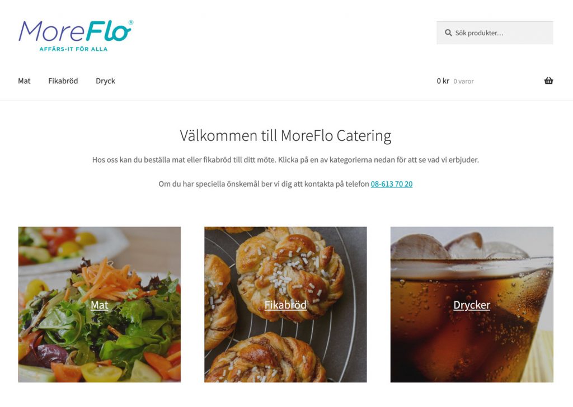Open the Fikabröd menu item
This screenshot has height=407, width=573.
[63, 81]
